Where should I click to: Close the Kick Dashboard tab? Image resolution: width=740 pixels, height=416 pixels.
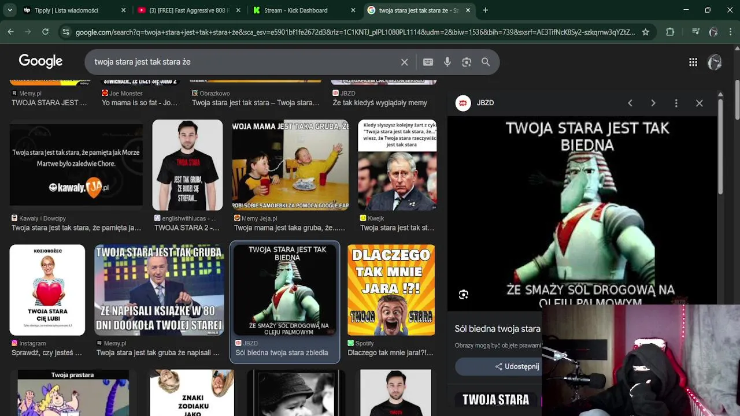pos(353,10)
